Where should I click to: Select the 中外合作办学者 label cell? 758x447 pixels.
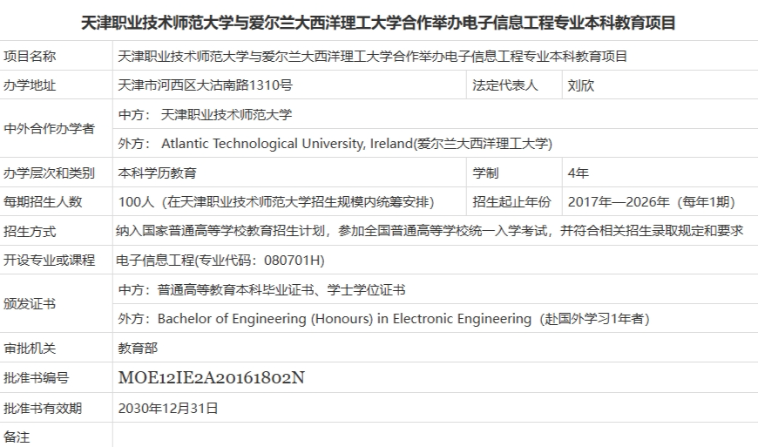(56, 129)
